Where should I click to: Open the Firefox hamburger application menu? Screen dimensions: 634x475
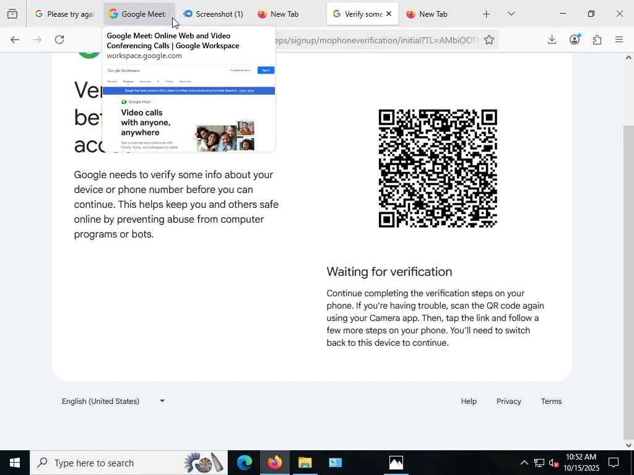(619, 40)
